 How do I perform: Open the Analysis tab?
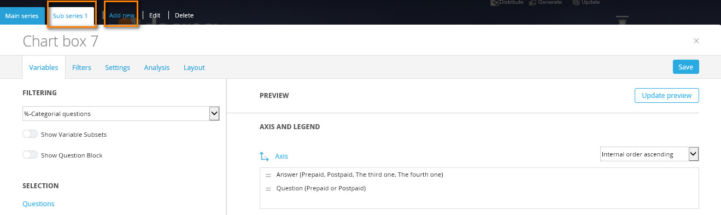pos(157,68)
